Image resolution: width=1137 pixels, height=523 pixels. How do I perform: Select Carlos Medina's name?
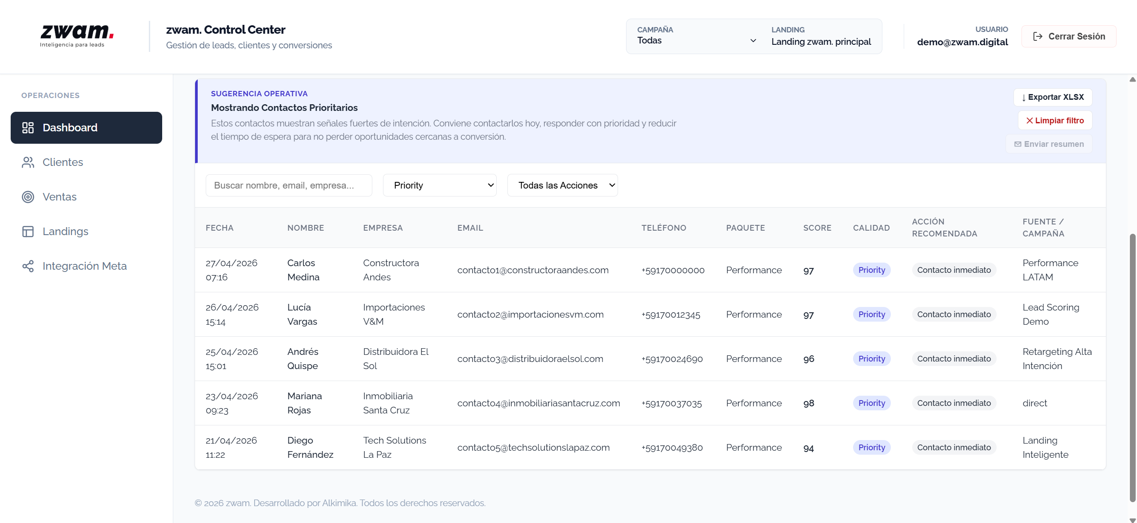tap(303, 270)
